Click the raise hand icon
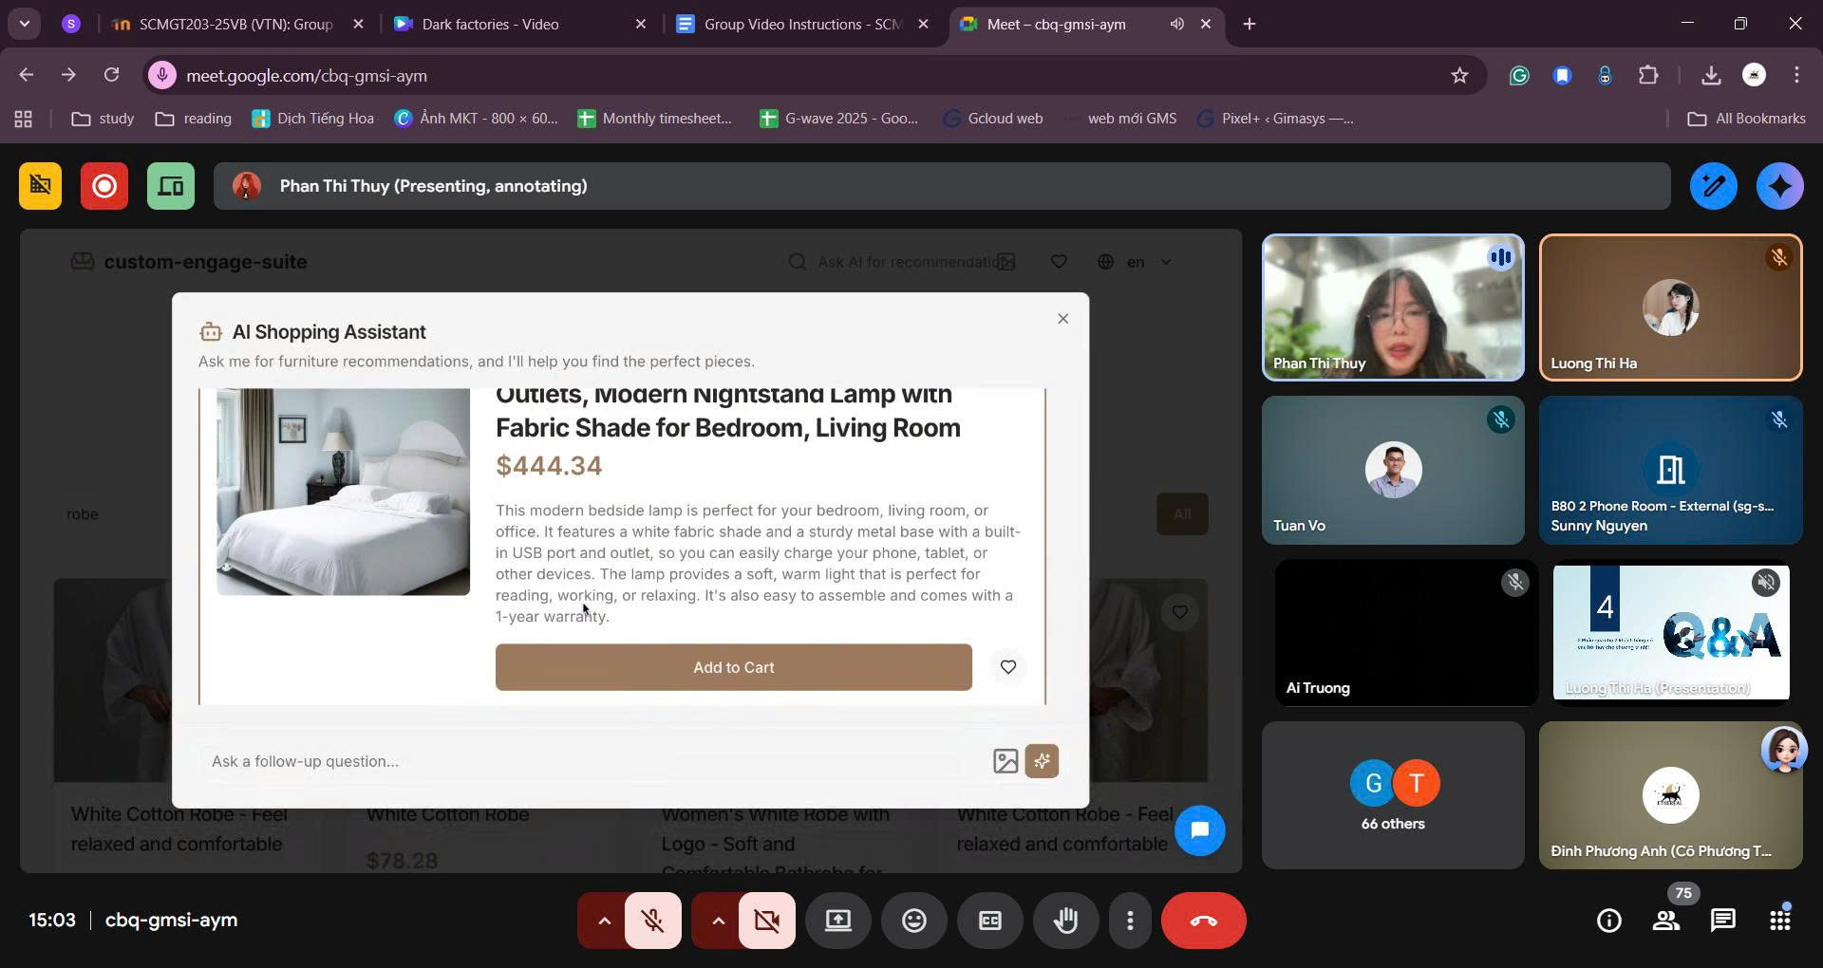This screenshot has height=968, width=1823. pyautogui.click(x=1065, y=921)
